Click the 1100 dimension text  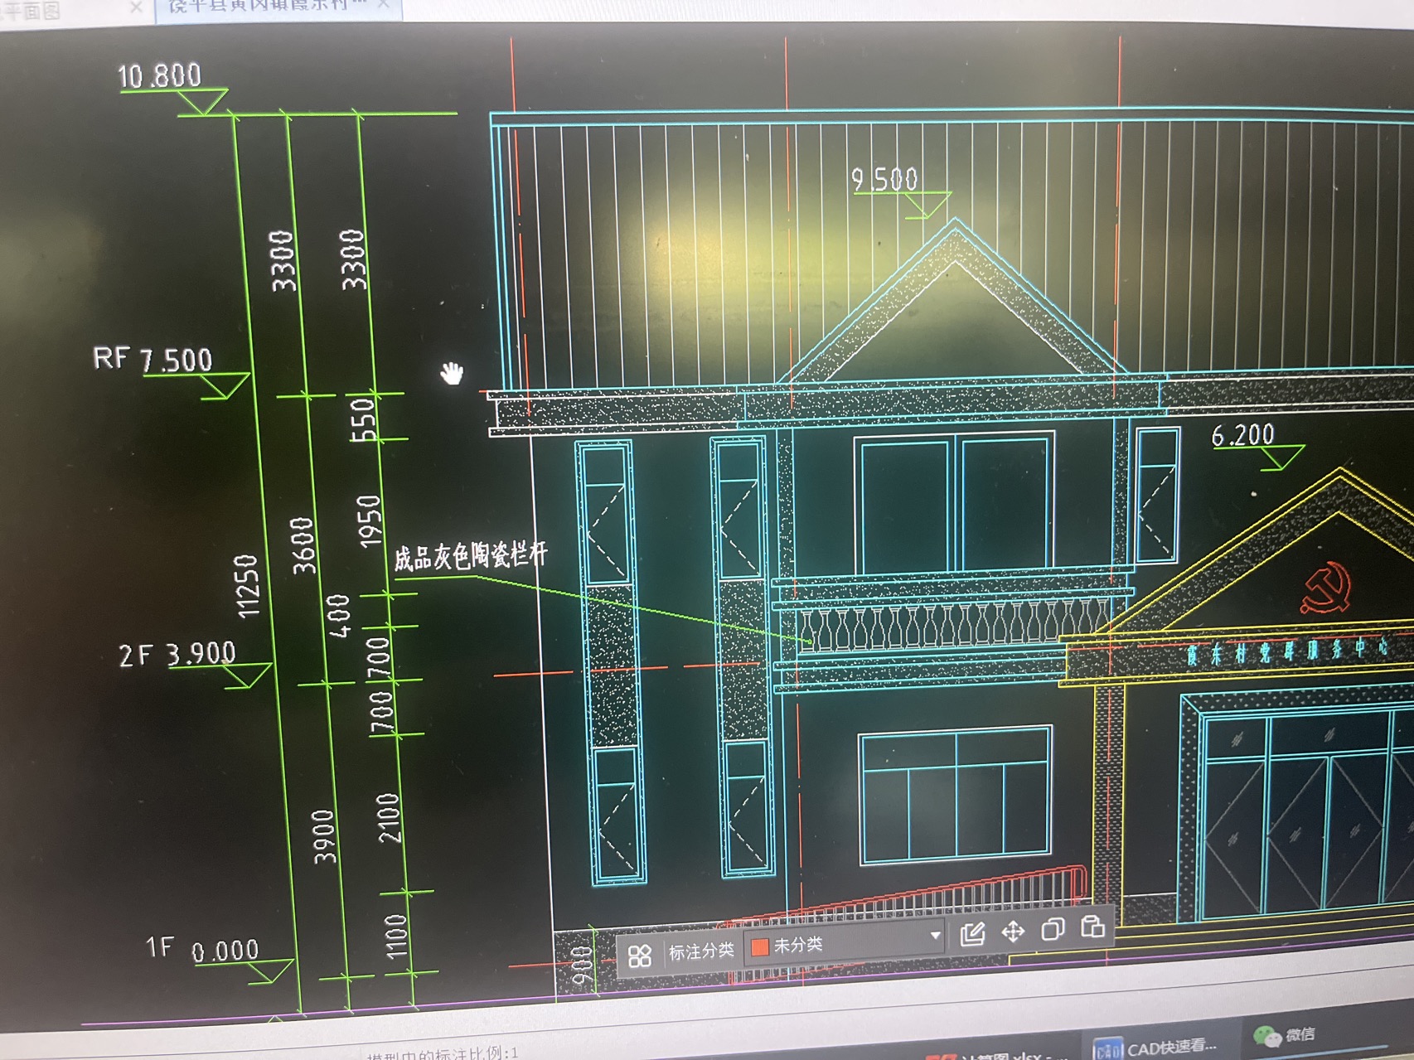tap(396, 937)
